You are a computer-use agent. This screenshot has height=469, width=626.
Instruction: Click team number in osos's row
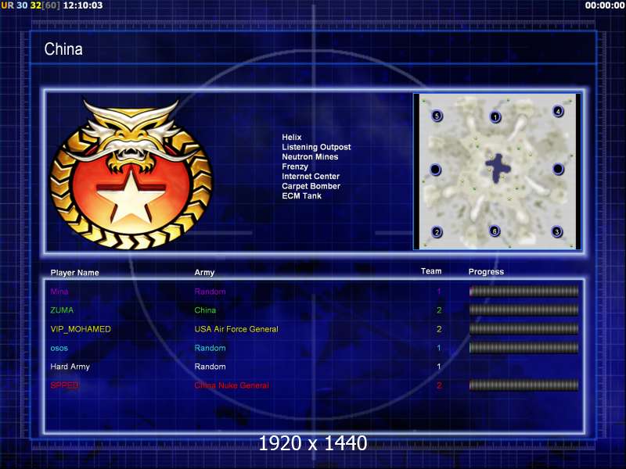click(439, 348)
